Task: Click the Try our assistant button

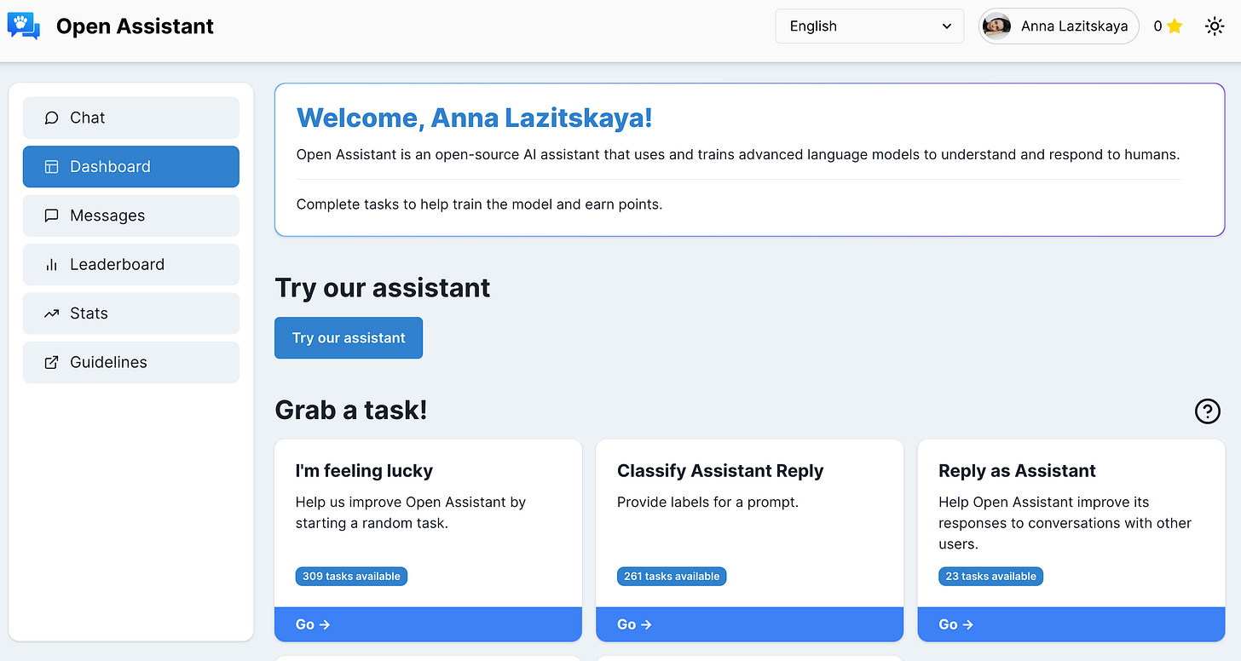Action: click(x=349, y=338)
